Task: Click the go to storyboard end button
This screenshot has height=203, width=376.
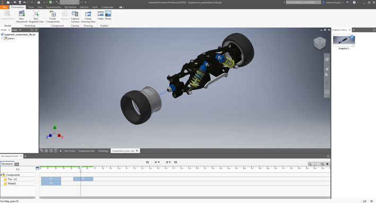Action: click(176, 162)
